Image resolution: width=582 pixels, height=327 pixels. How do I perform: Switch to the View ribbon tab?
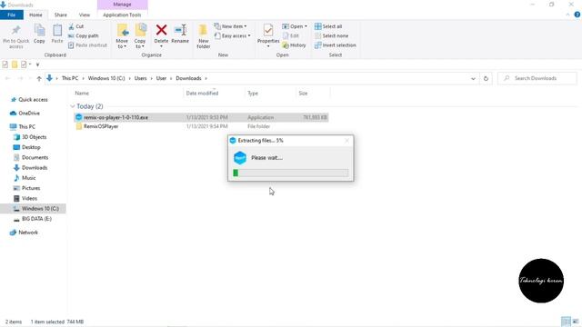85,15
